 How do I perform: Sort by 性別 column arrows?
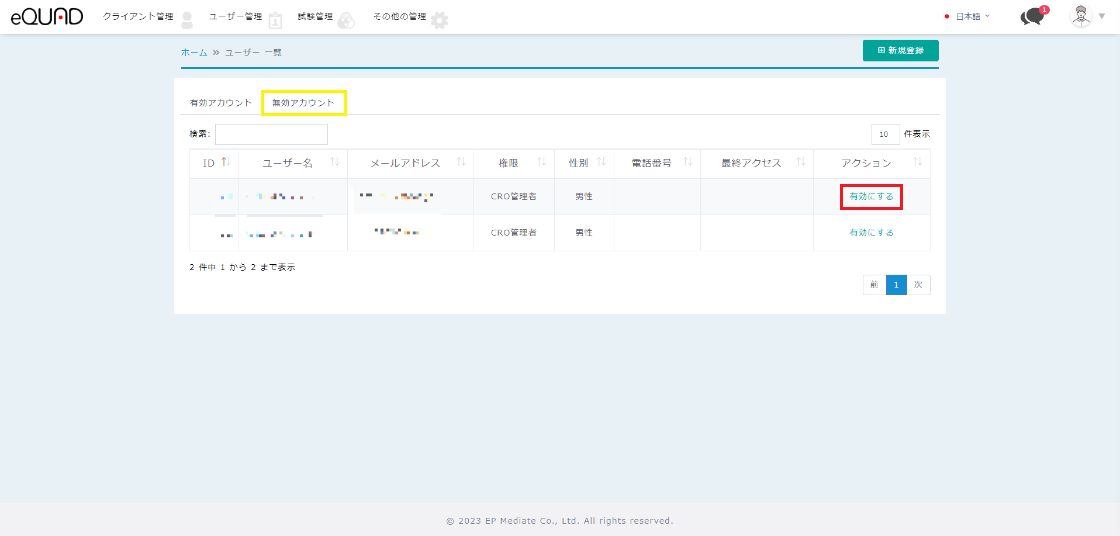[x=602, y=162]
